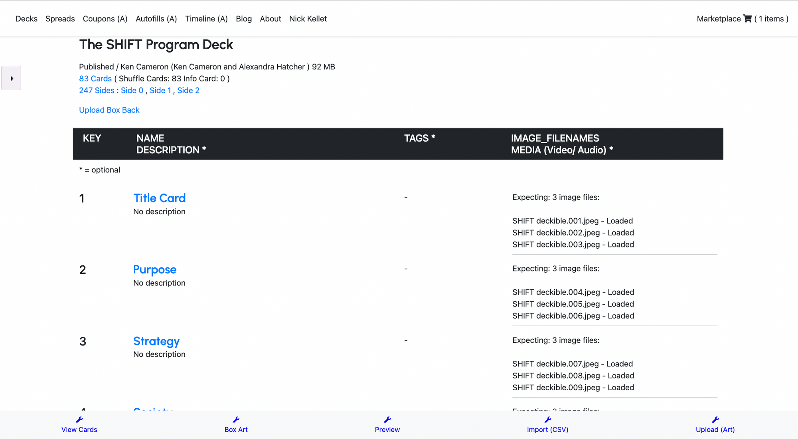Image resolution: width=798 pixels, height=439 pixels.
Task: Open the 247 Sides link
Action: (x=97, y=91)
